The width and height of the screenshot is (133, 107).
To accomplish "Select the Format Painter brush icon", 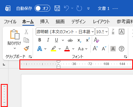I will pos(26,48).
